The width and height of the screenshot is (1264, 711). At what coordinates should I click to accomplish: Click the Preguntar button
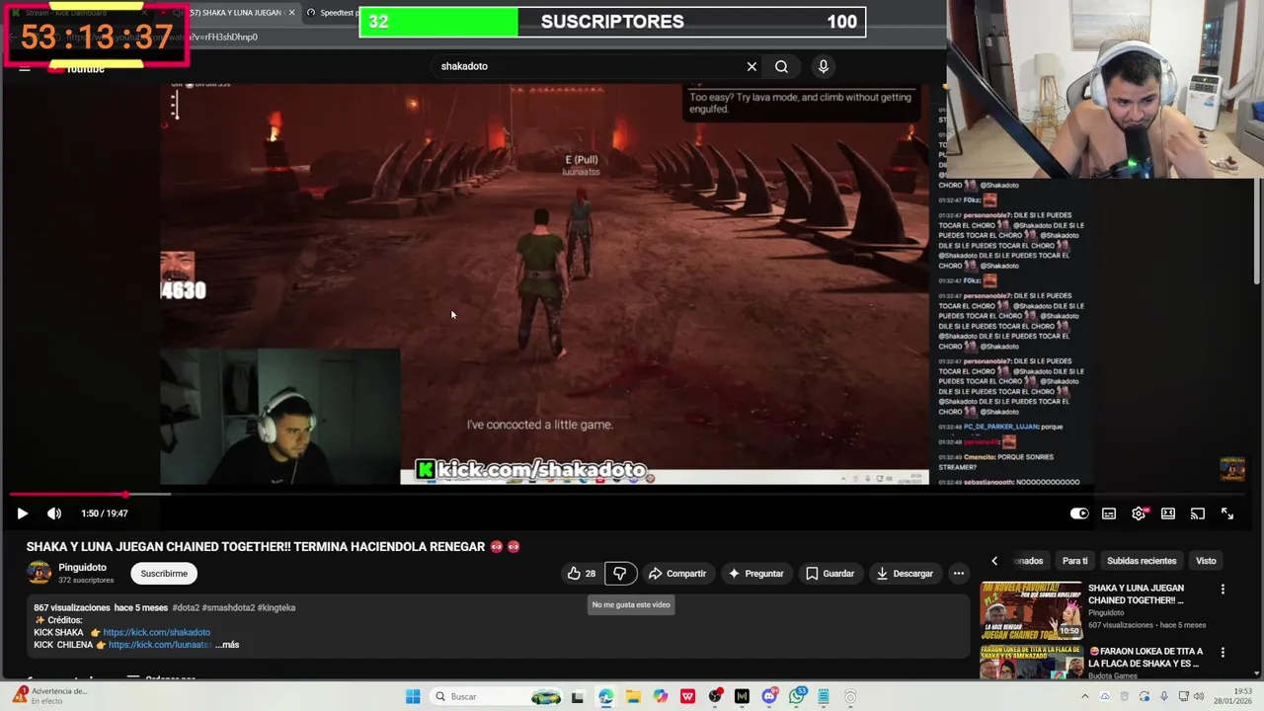755,573
